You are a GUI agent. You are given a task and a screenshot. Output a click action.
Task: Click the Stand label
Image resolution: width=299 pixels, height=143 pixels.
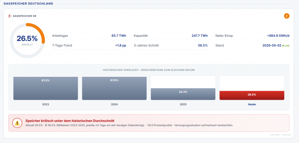click(x=220, y=46)
